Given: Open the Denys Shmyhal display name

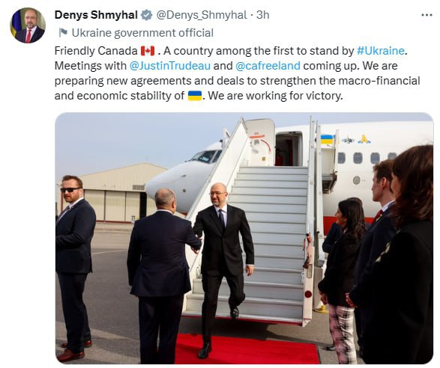Looking at the screenshot, I should pos(96,15).
